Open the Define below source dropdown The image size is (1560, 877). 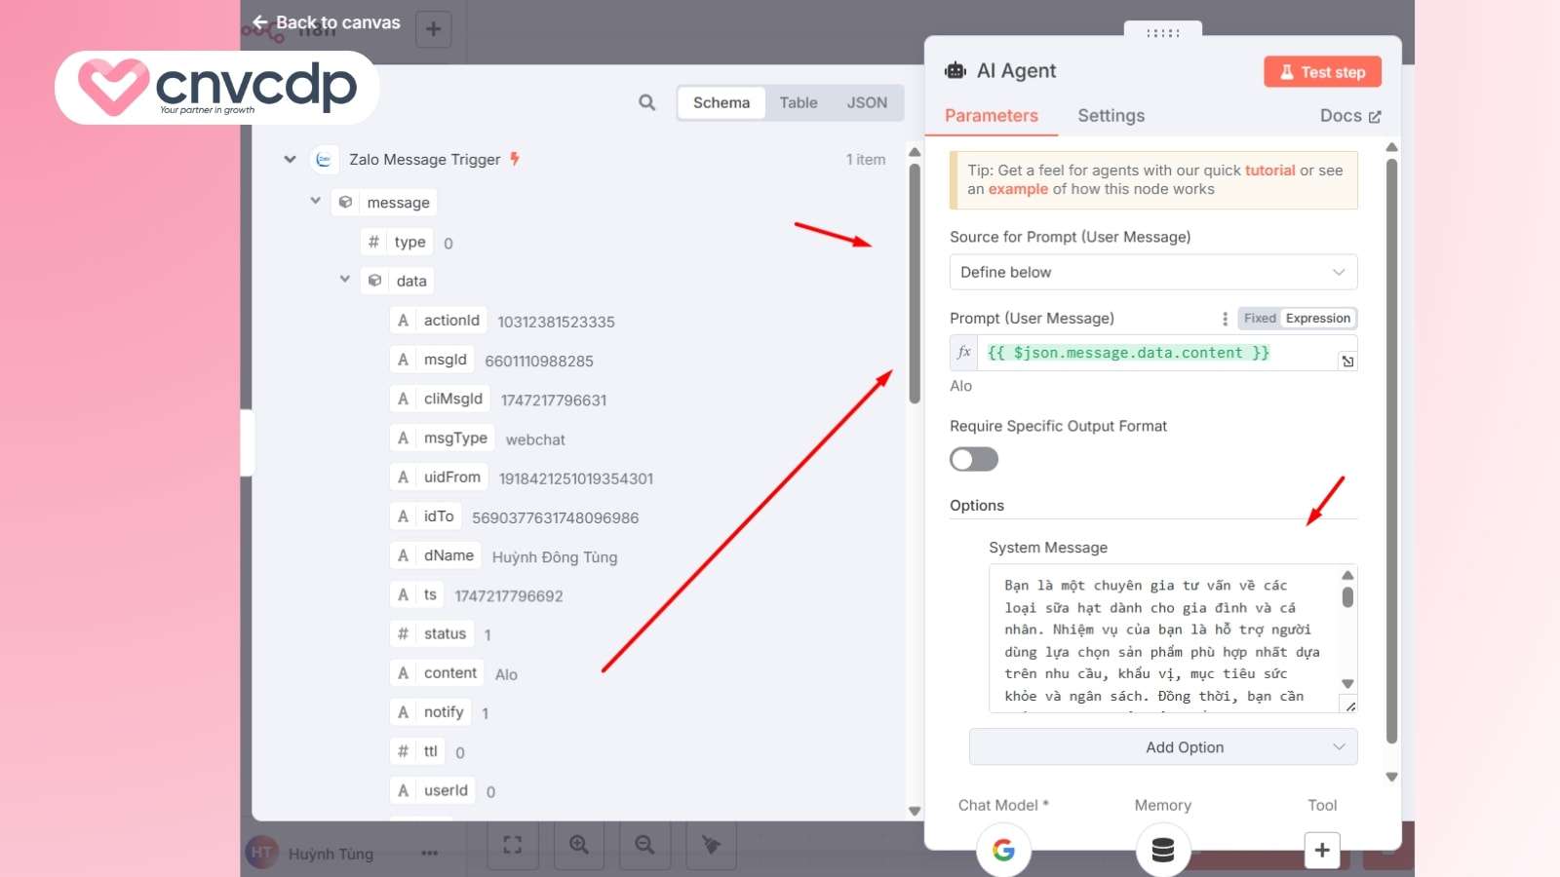click(1153, 272)
